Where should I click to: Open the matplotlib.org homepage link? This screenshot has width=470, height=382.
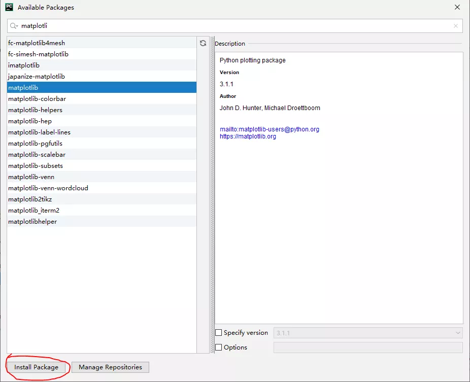(248, 136)
